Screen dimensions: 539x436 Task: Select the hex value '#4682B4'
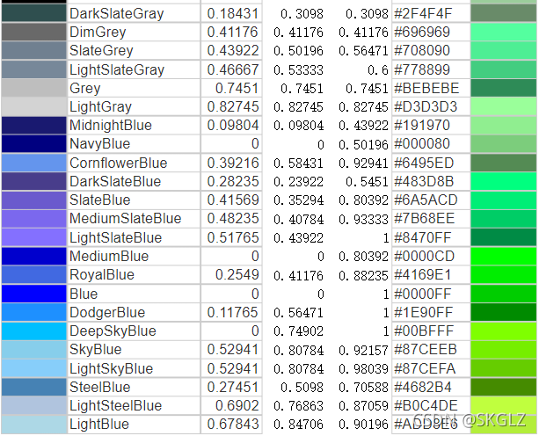click(423, 387)
